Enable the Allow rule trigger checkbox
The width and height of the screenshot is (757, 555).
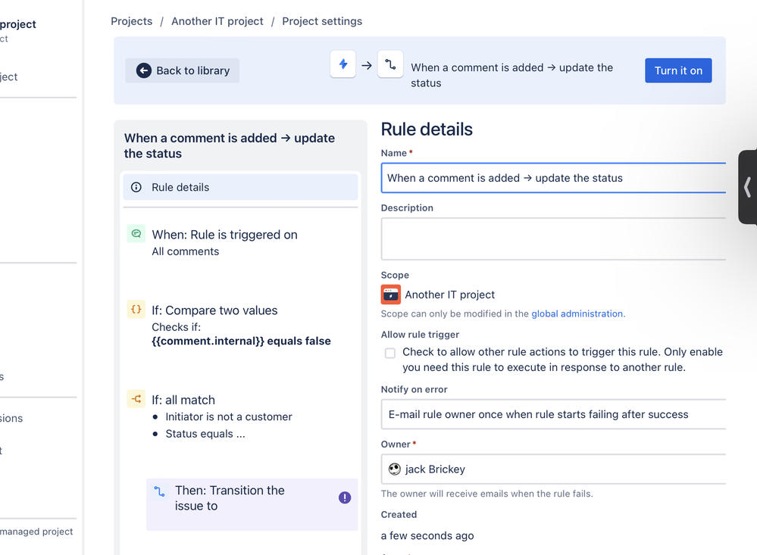pos(390,353)
